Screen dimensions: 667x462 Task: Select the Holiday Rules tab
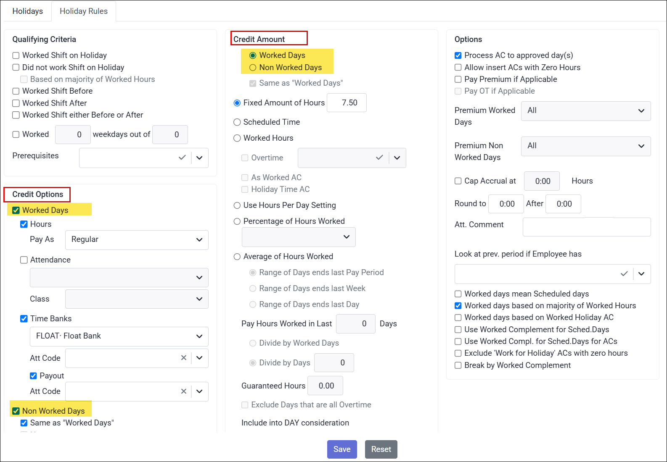click(x=84, y=11)
